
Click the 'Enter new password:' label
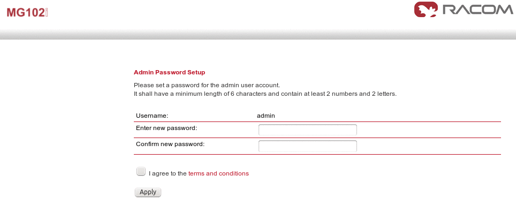[x=166, y=128]
